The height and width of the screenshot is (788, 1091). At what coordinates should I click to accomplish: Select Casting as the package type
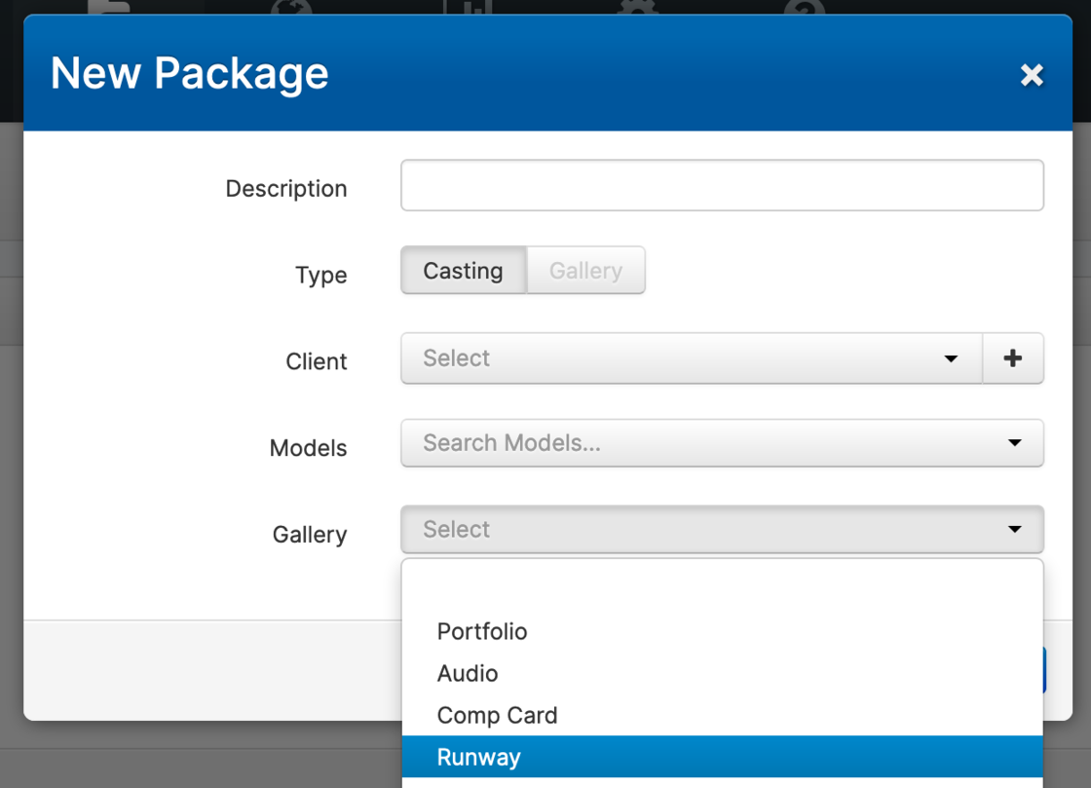463,271
